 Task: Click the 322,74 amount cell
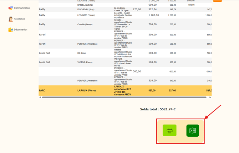click(x=153, y=9)
